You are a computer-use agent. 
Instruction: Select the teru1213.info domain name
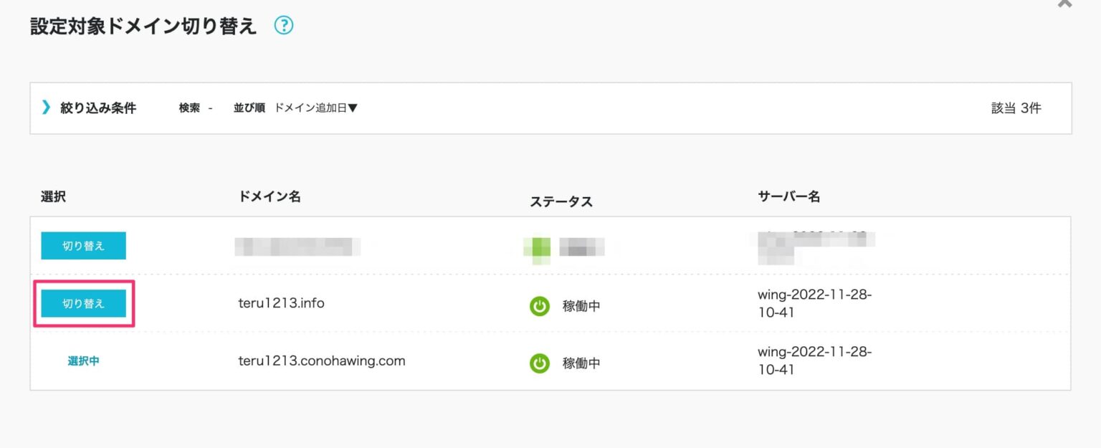(281, 303)
